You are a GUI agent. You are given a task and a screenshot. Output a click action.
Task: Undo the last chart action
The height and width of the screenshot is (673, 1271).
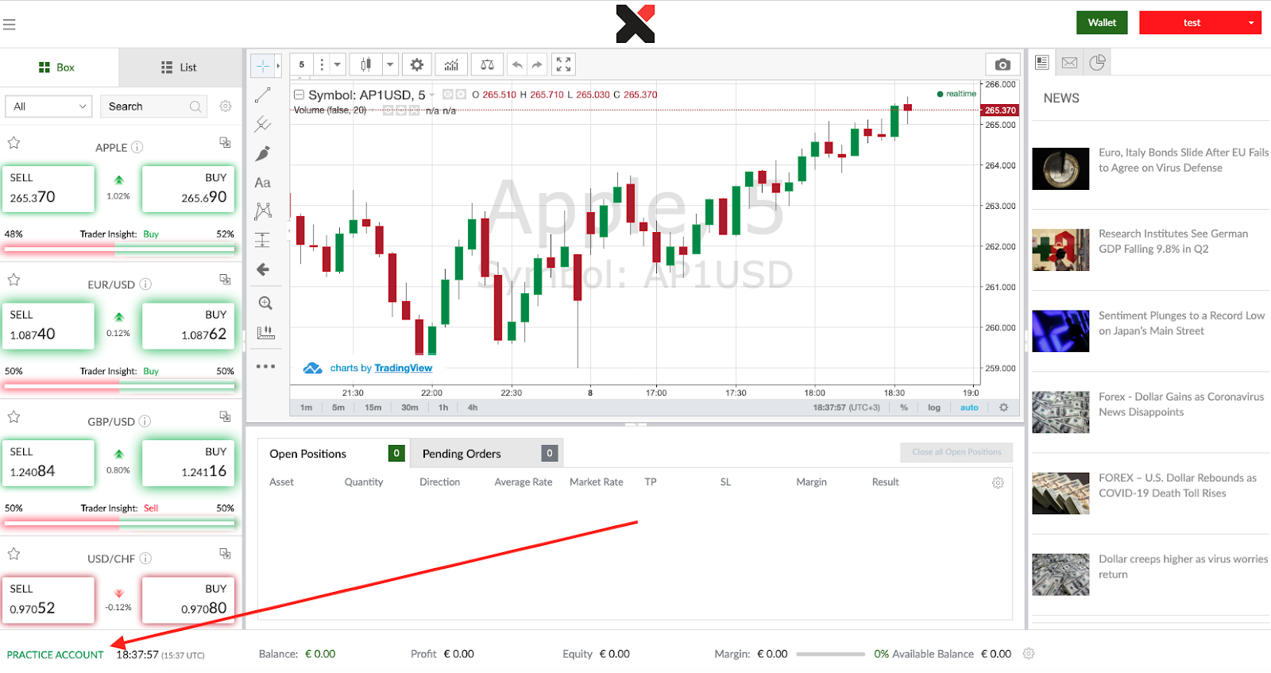[x=517, y=64]
